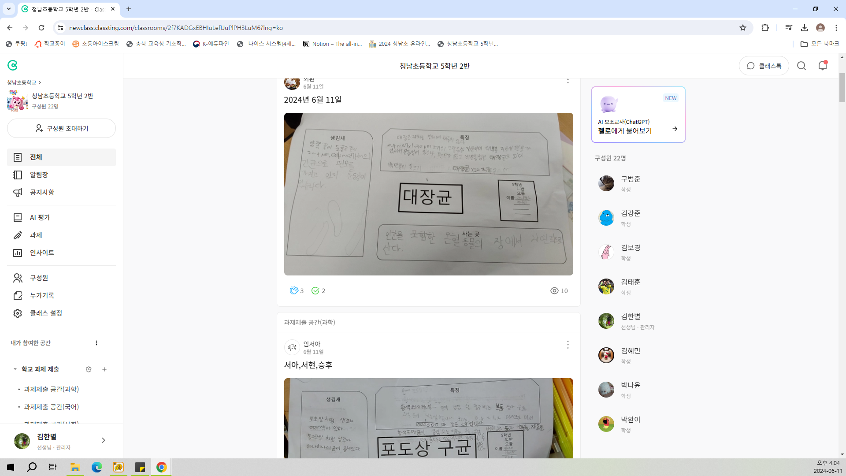This screenshot has width=846, height=476.
Task: Open member 김강준 profile
Action: 638,218
